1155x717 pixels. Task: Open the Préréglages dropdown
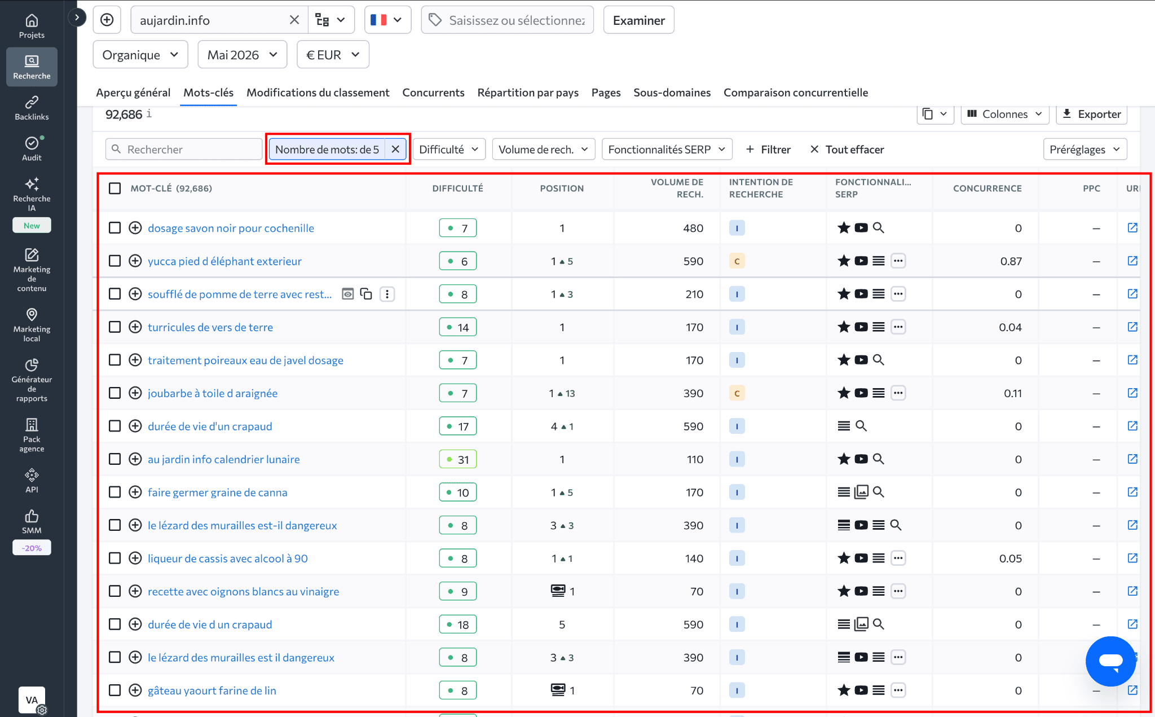(1085, 149)
